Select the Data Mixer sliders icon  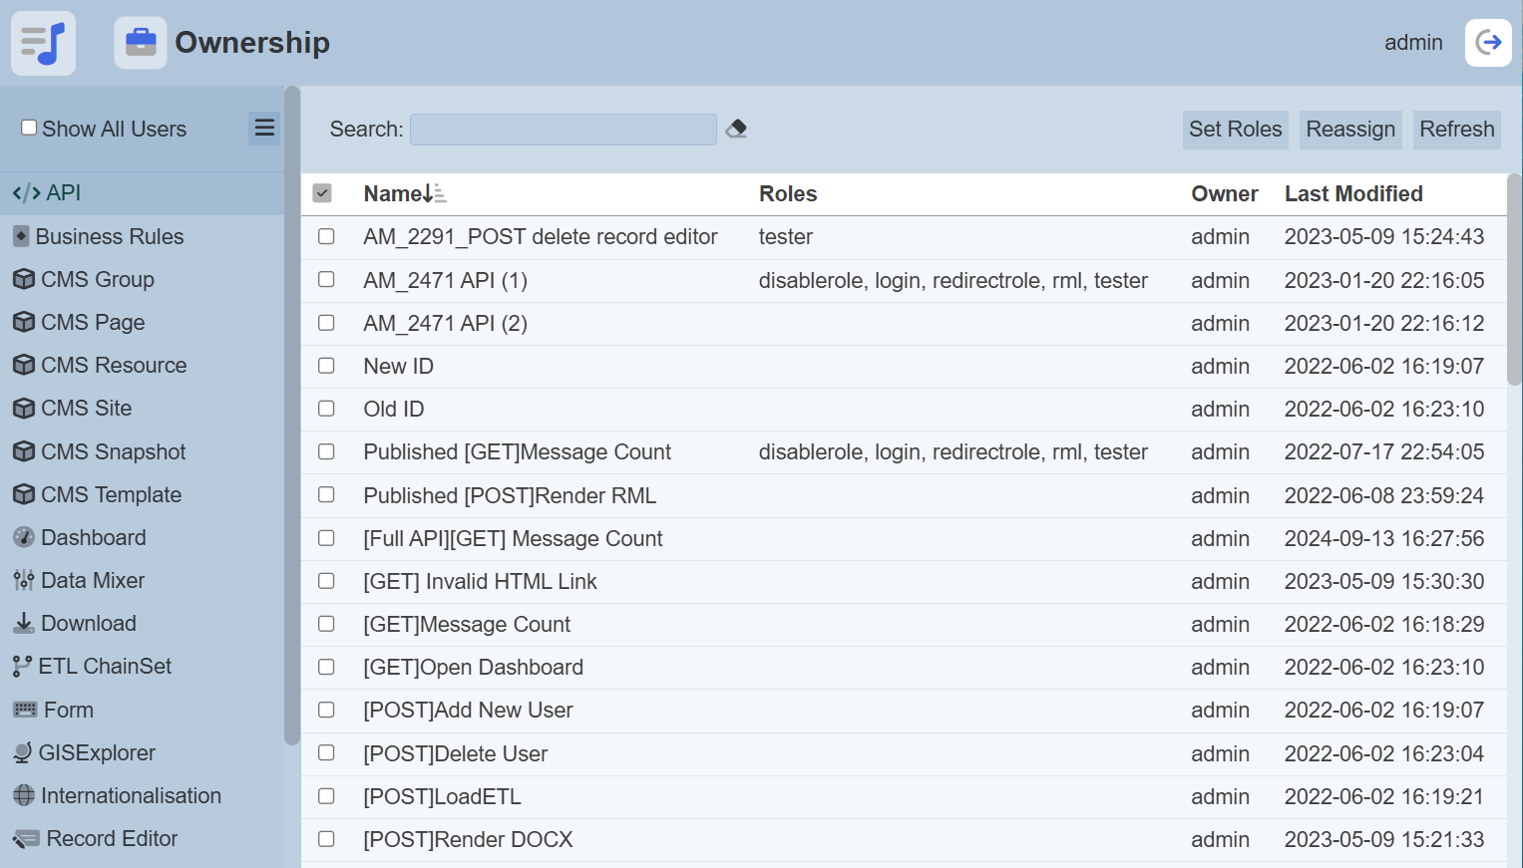tap(24, 581)
